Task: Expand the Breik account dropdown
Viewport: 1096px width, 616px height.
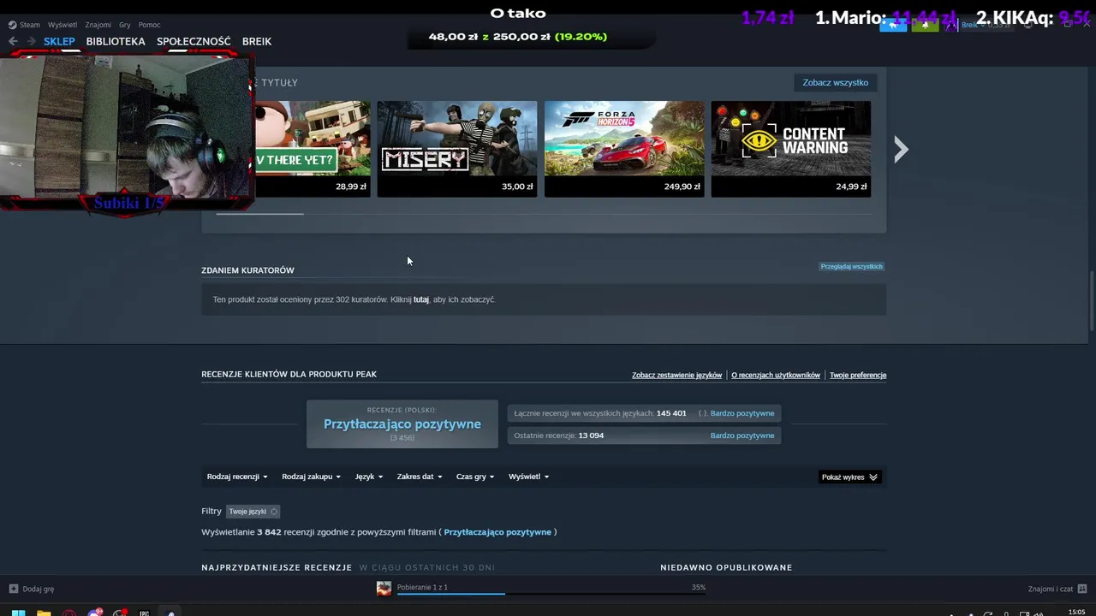Action: [983, 25]
